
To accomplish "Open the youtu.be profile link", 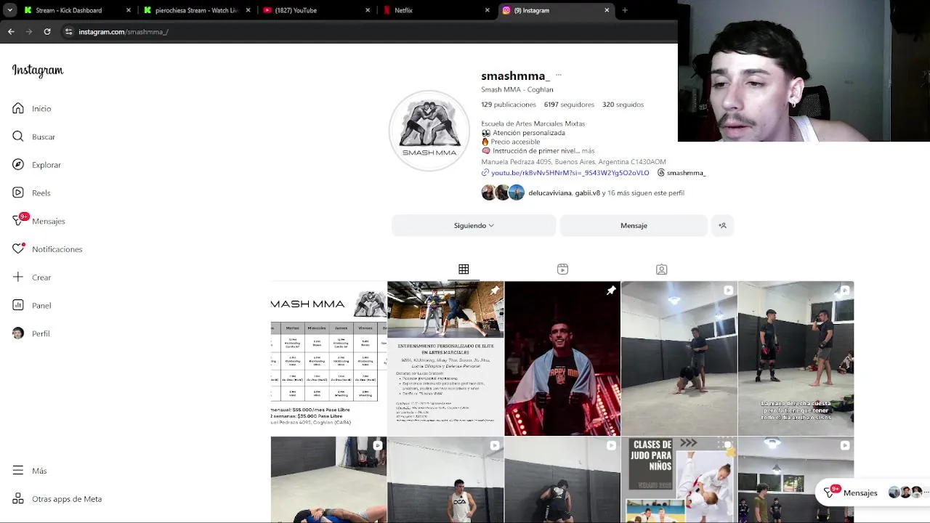I will tap(570, 173).
